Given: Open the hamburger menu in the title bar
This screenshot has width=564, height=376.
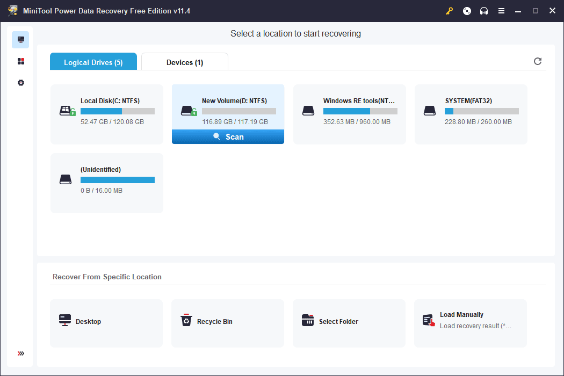Looking at the screenshot, I should (501, 10).
